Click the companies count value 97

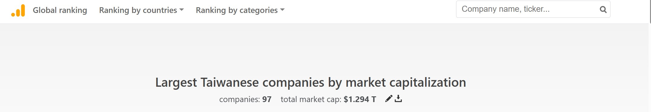tap(267, 99)
